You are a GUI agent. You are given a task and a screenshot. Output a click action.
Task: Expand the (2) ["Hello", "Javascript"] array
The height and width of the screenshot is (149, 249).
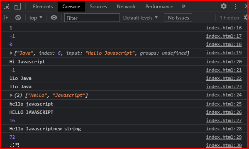click(11, 95)
